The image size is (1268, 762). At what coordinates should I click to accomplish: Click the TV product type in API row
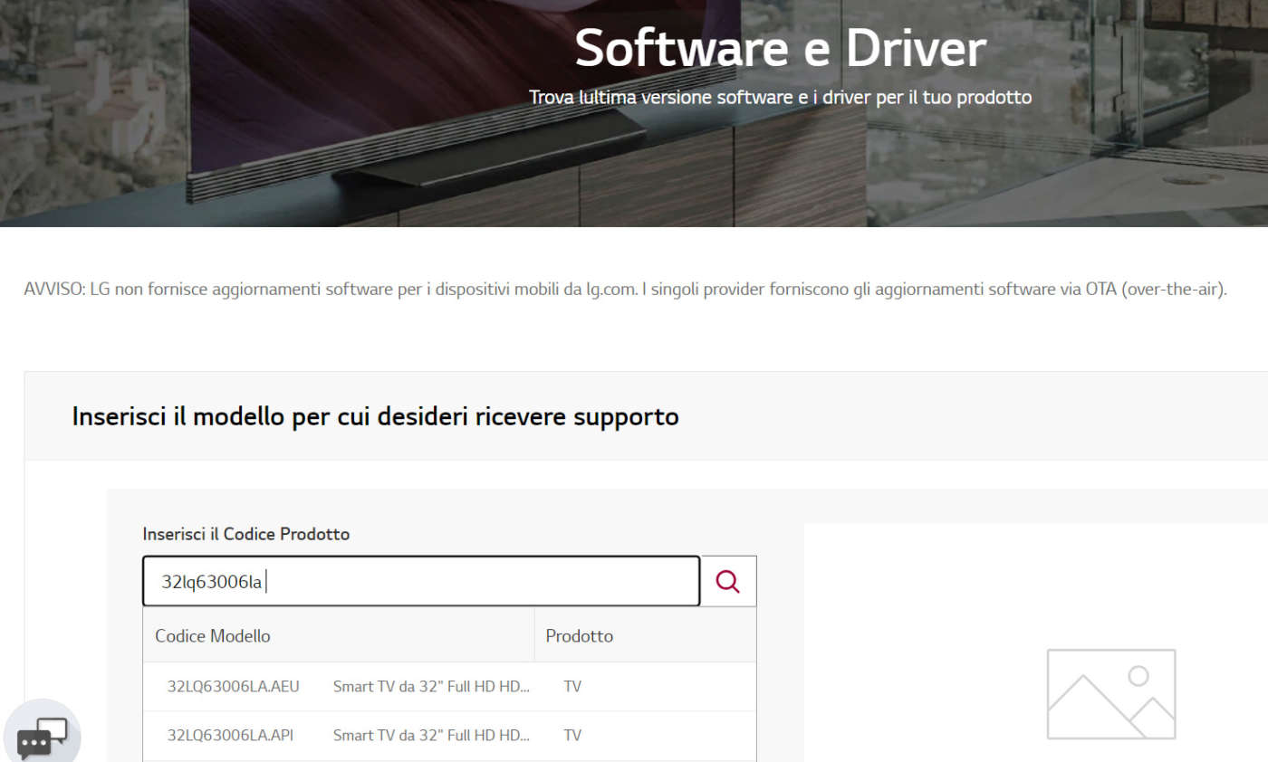pos(572,735)
